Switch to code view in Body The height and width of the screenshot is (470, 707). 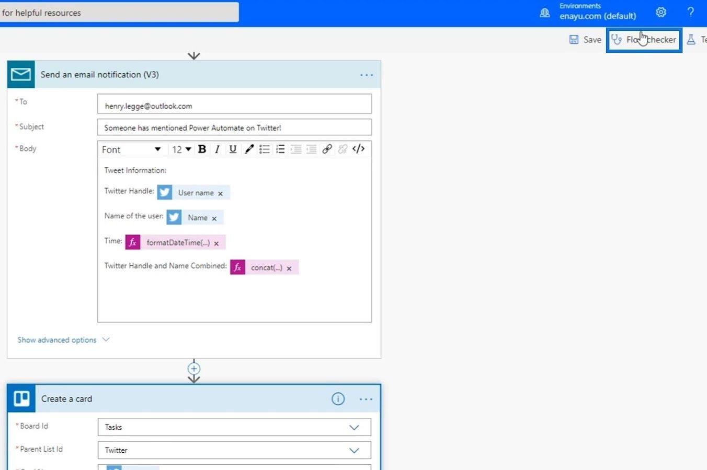coord(358,149)
